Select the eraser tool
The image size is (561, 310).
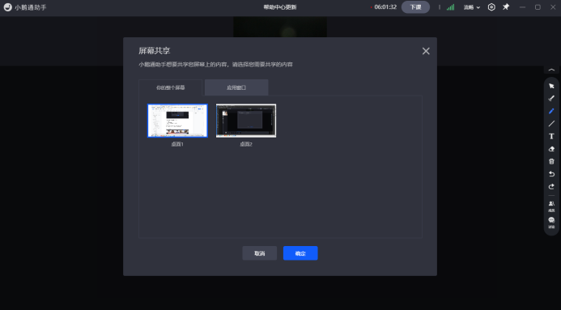pyautogui.click(x=551, y=149)
